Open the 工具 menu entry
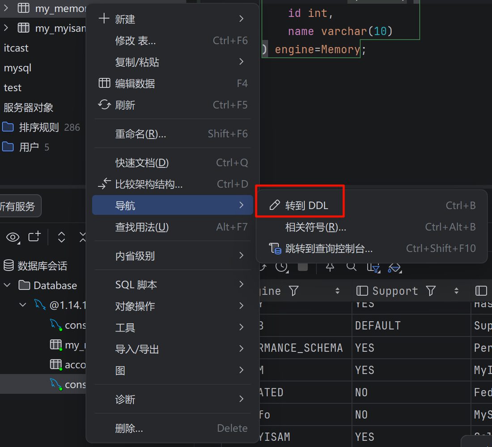492x447 pixels. pos(173,327)
